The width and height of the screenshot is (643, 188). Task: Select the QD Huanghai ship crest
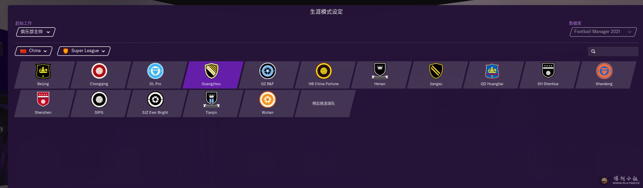(x=492, y=71)
